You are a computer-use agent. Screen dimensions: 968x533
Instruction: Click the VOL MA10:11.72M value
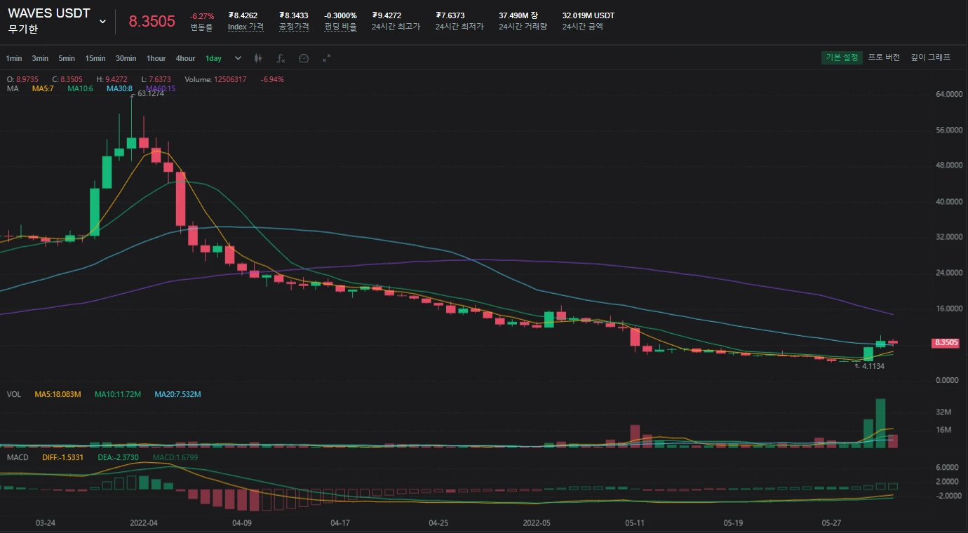(117, 394)
